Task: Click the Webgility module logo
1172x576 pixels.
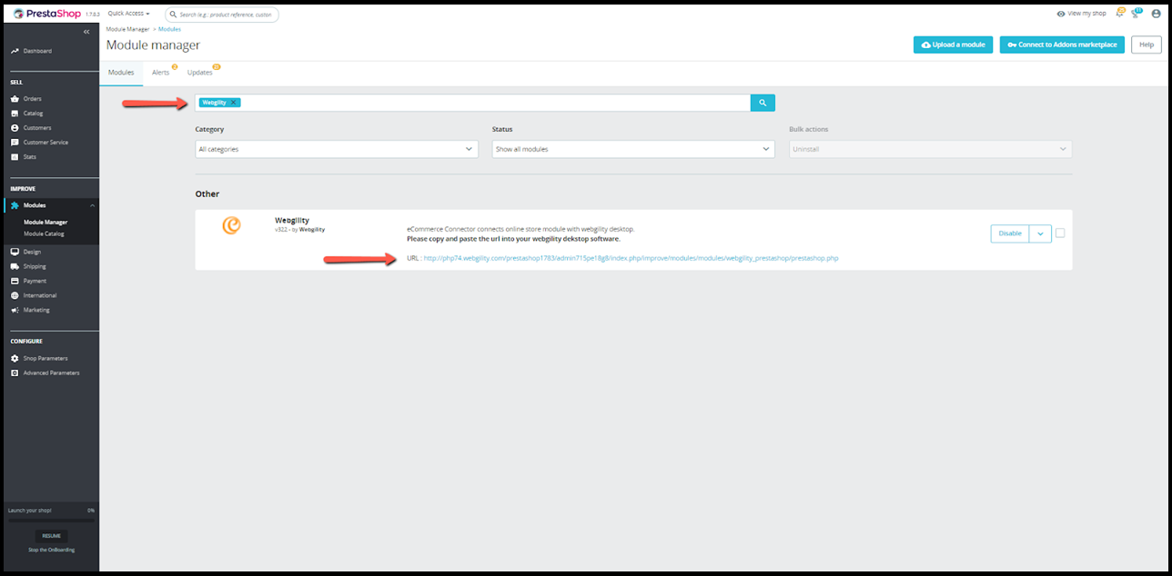Action: pos(231,225)
